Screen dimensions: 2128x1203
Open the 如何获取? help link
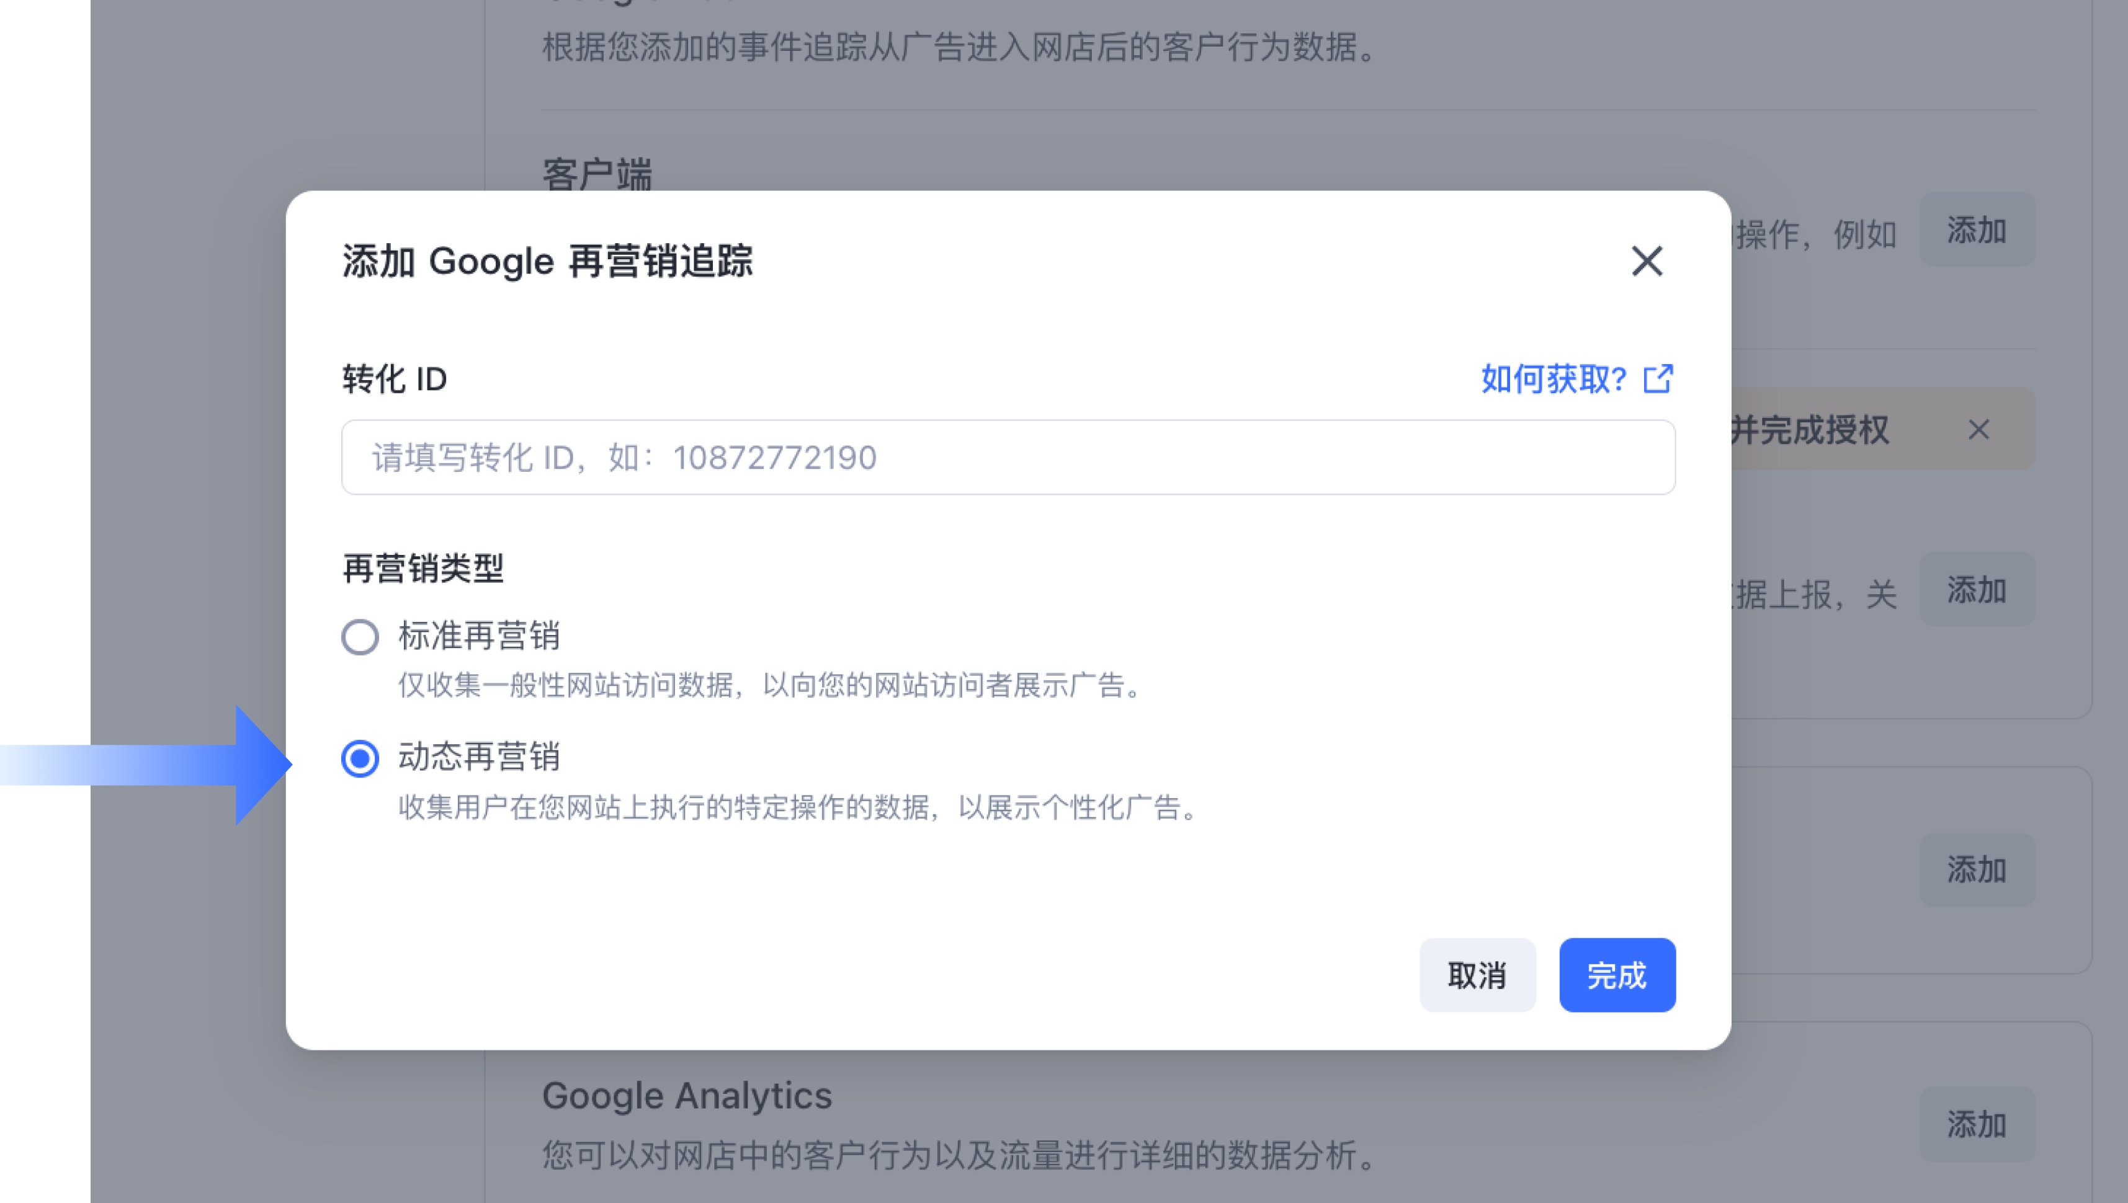tap(1554, 380)
